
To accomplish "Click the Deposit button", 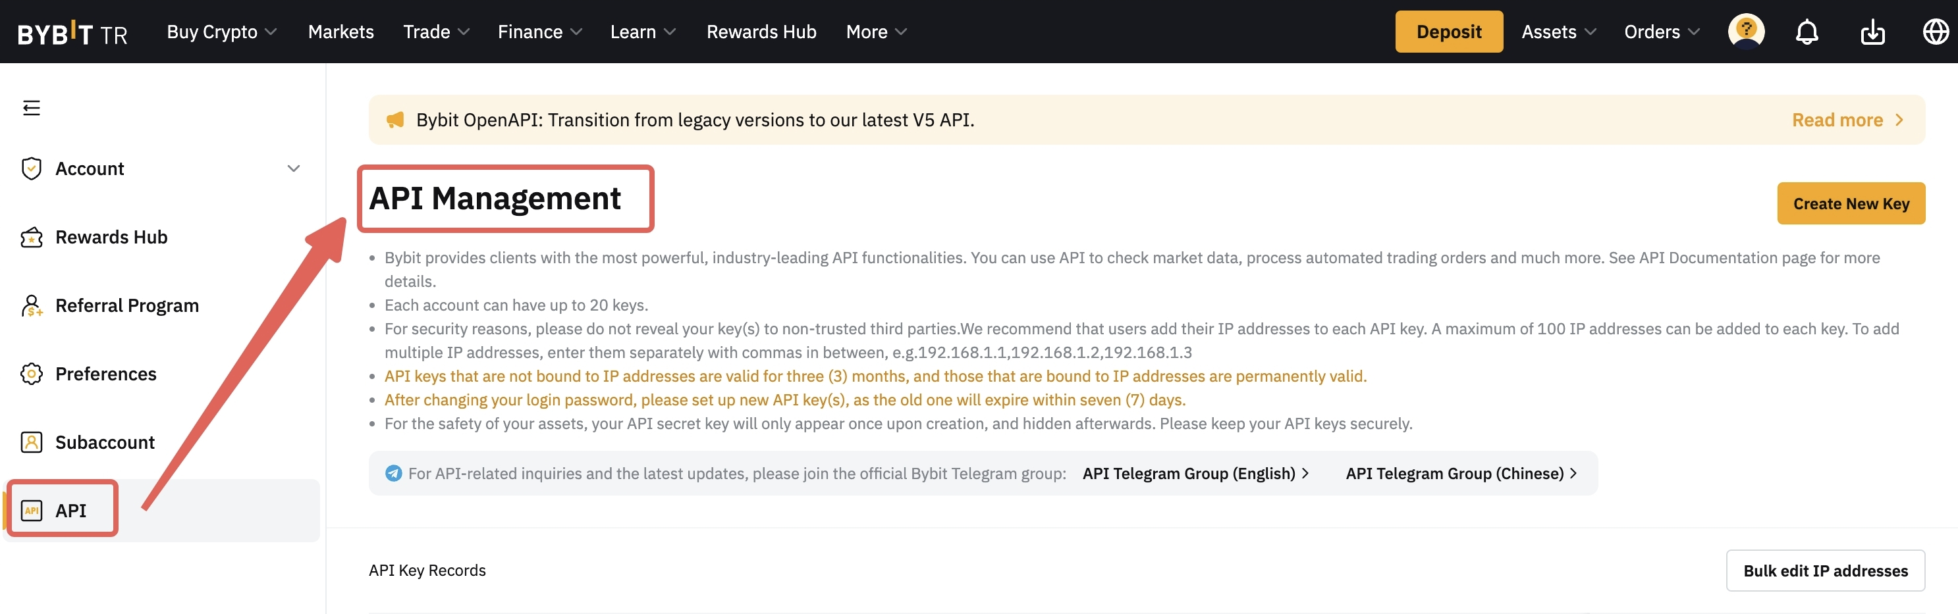I will pos(1448,32).
